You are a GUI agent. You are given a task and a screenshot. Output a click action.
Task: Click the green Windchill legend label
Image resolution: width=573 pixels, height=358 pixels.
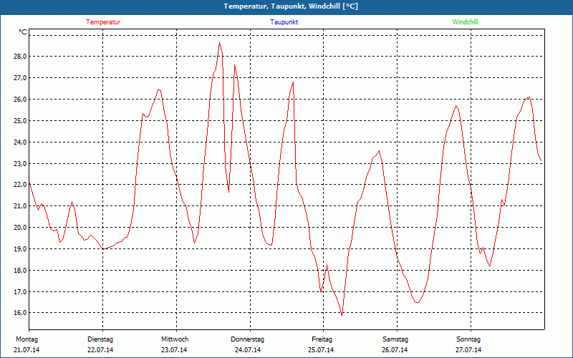tap(465, 22)
